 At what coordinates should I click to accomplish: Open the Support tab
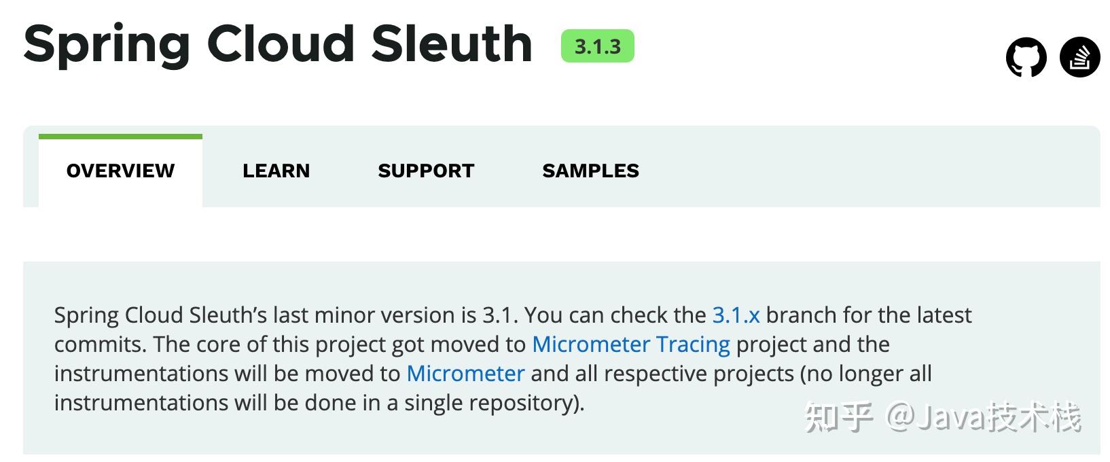[426, 171]
